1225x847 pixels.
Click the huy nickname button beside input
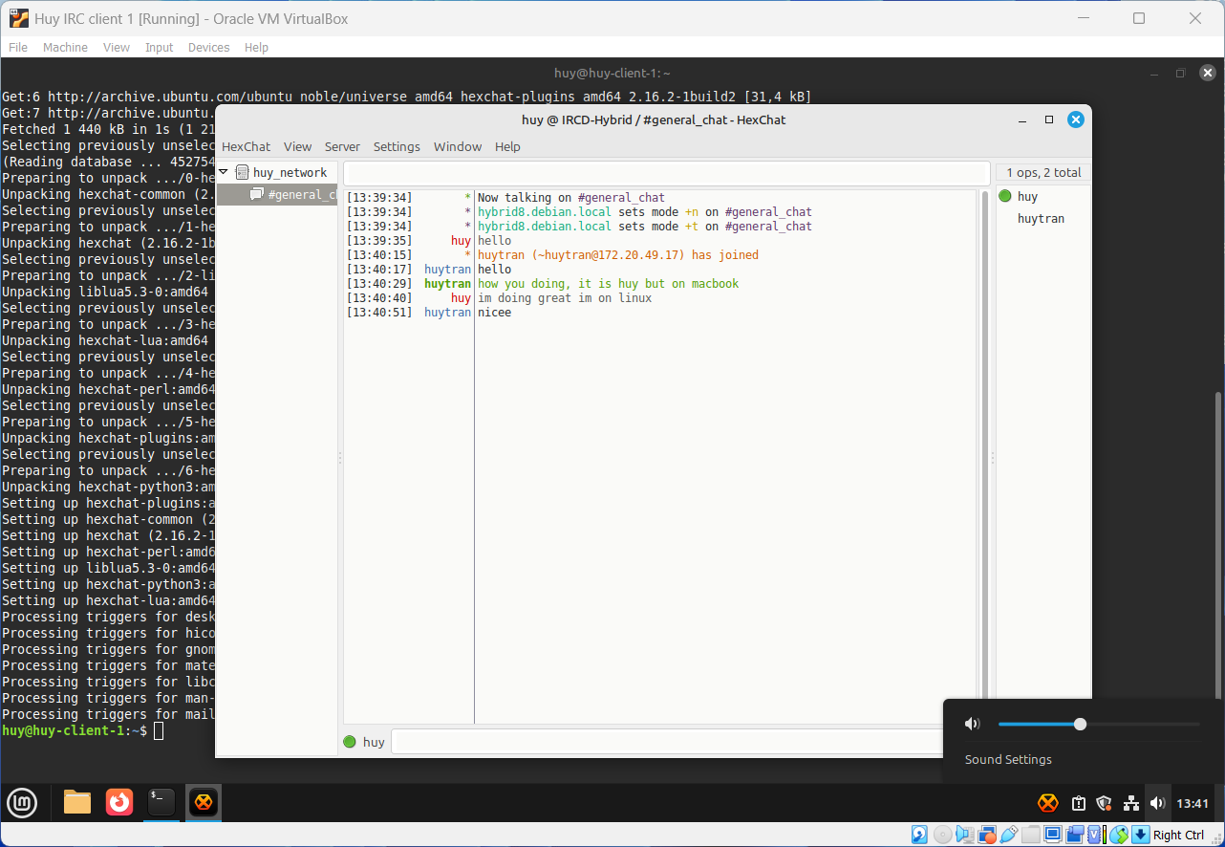374,742
